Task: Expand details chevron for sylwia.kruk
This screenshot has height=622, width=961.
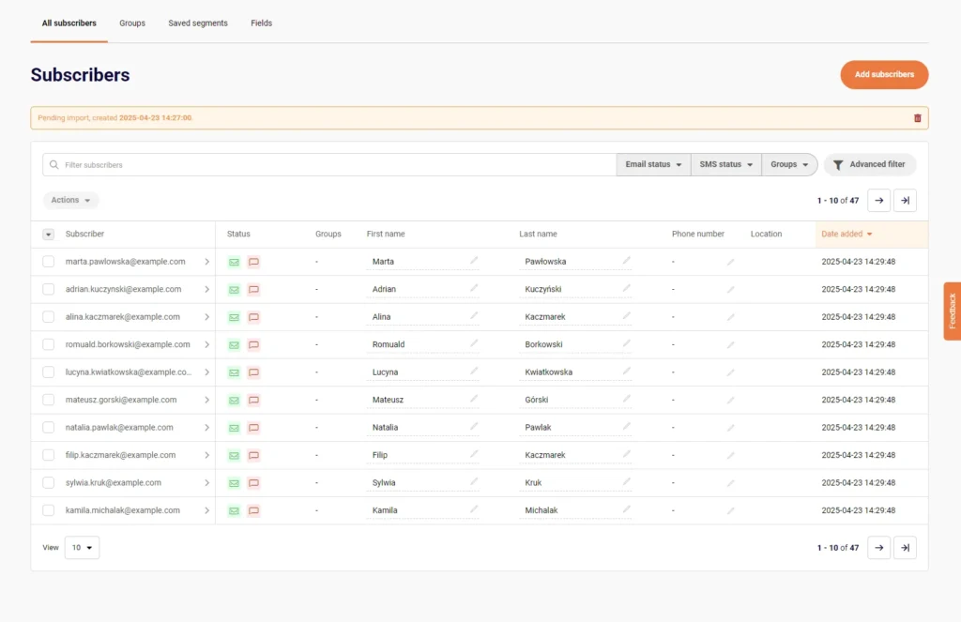Action: (206, 483)
